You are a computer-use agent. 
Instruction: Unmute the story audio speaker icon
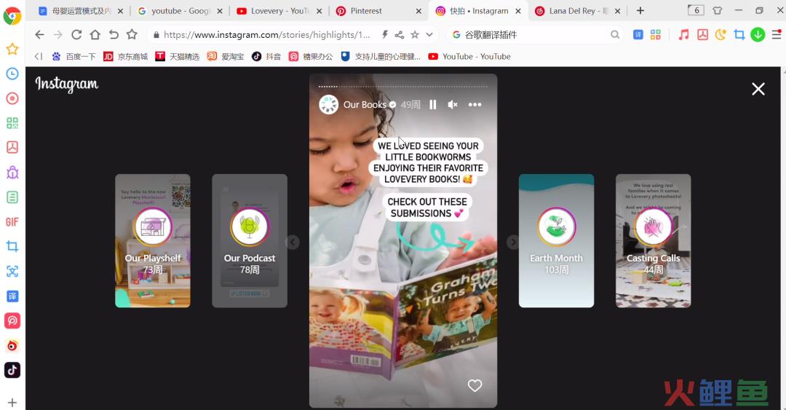[x=452, y=104]
